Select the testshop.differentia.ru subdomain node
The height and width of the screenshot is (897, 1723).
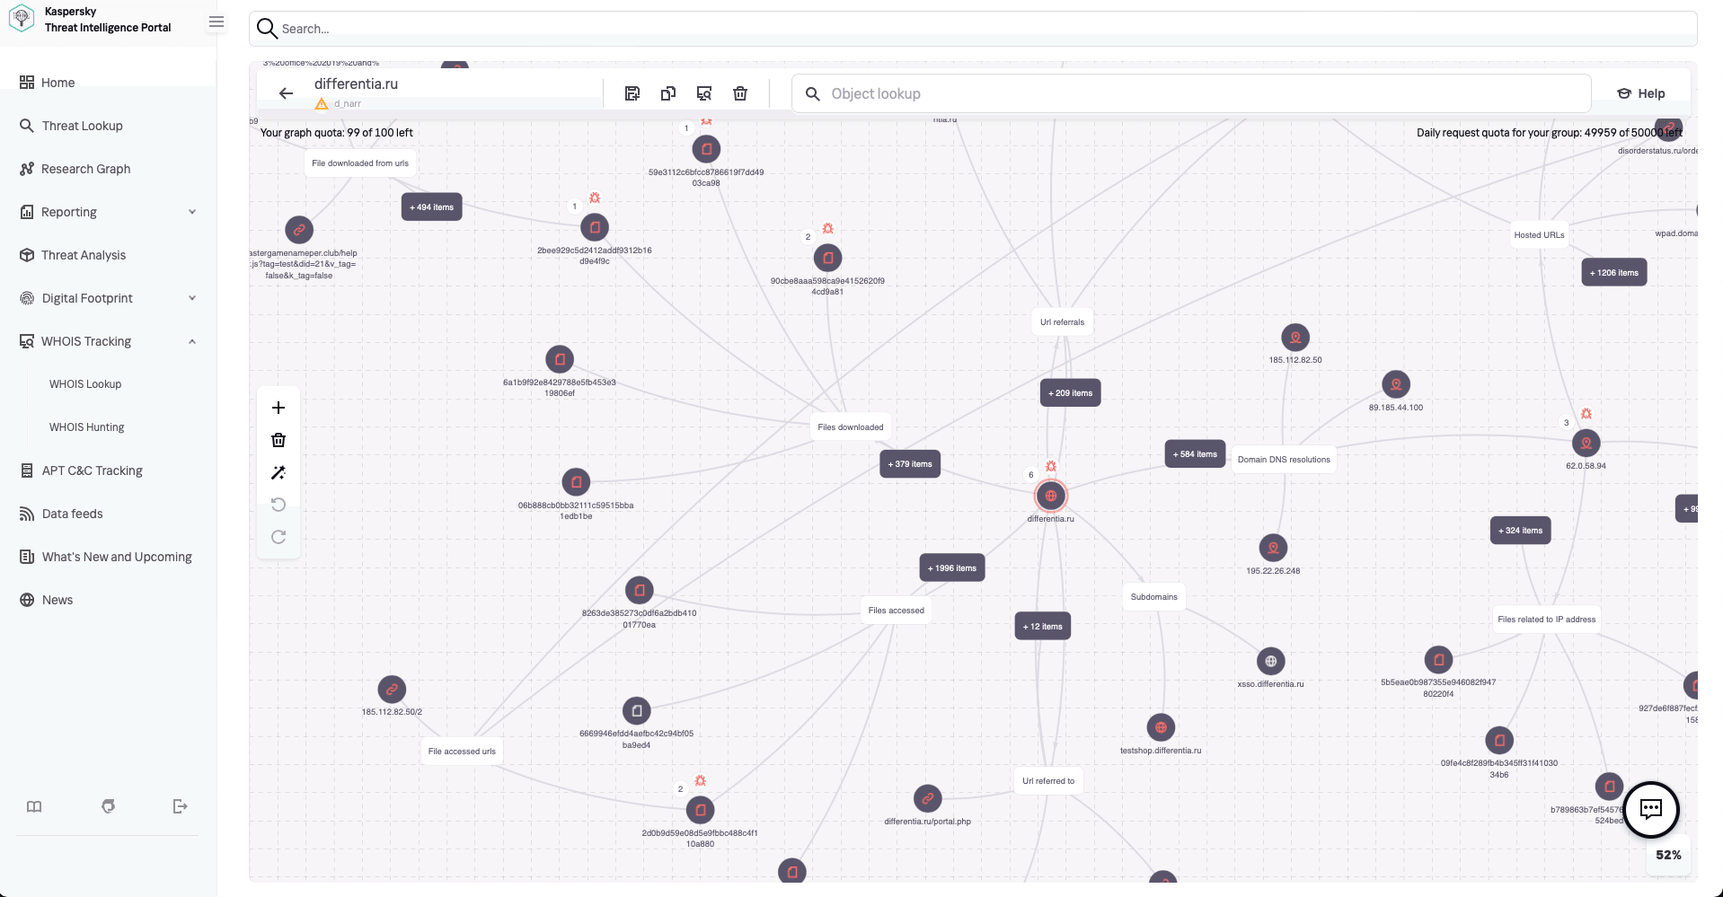click(x=1161, y=727)
